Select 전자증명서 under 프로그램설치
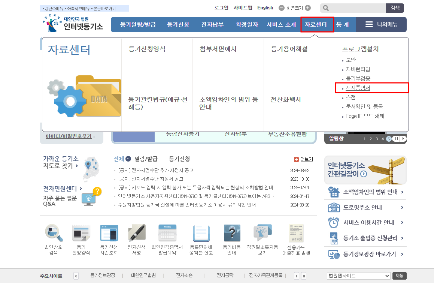Screen dimensions: 434x283 [x=358, y=88]
